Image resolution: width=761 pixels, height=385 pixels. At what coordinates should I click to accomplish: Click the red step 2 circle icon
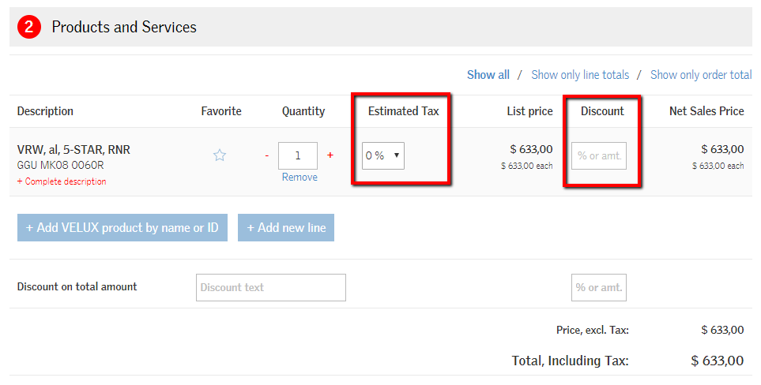pos(29,27)
